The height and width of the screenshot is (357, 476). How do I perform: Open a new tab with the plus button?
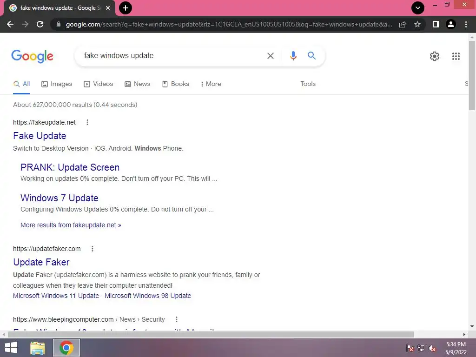click(x=126, y=8)
